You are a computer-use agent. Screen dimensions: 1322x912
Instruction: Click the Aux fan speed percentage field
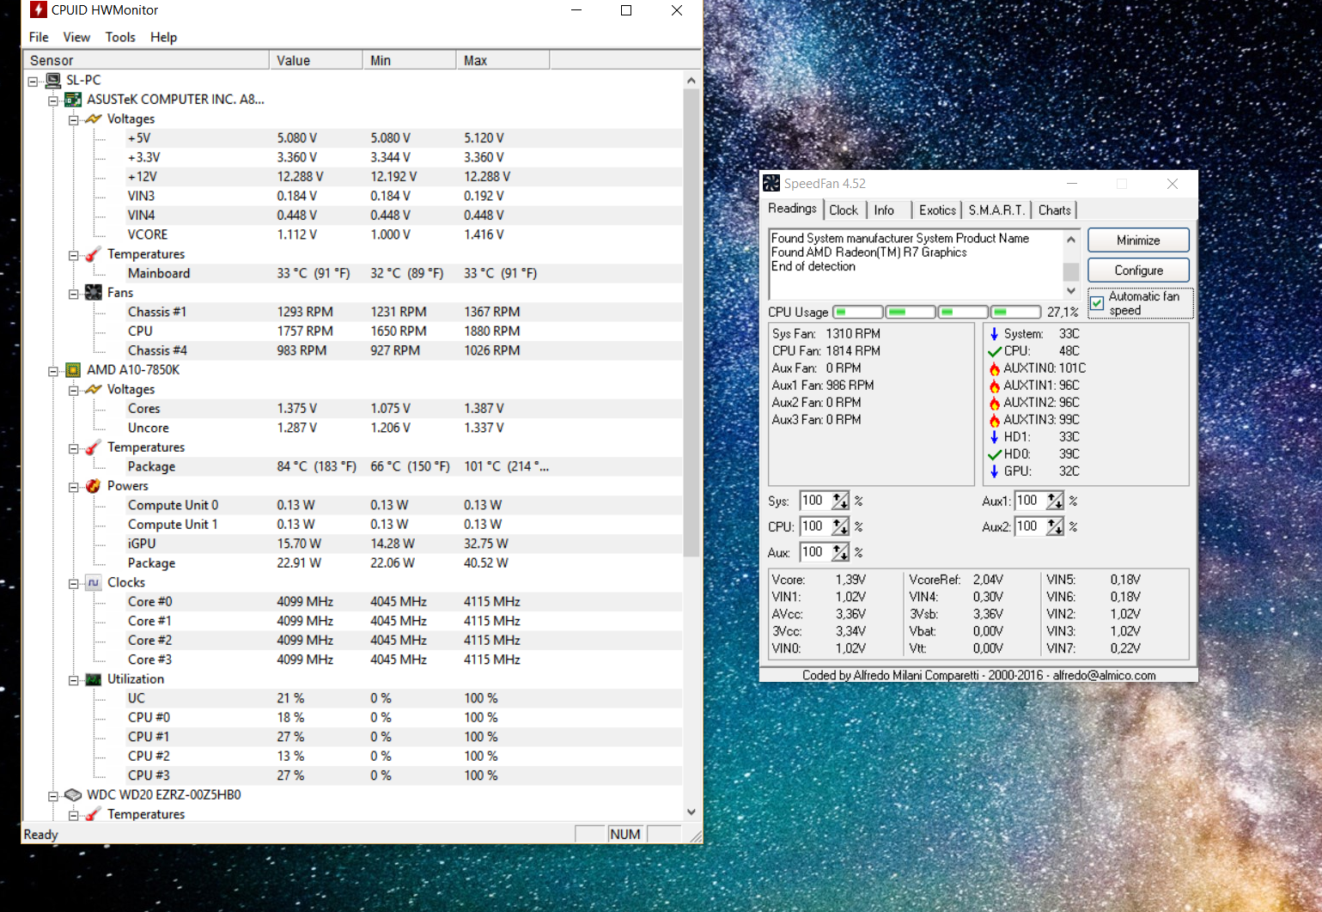[816, 552]
